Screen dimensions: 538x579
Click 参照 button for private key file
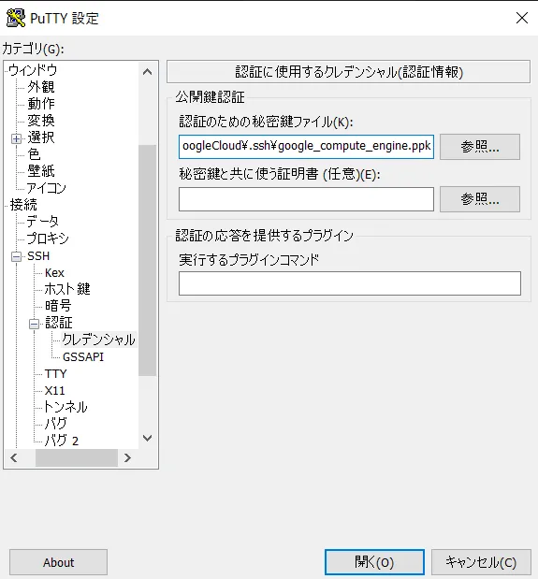point(480,147)
